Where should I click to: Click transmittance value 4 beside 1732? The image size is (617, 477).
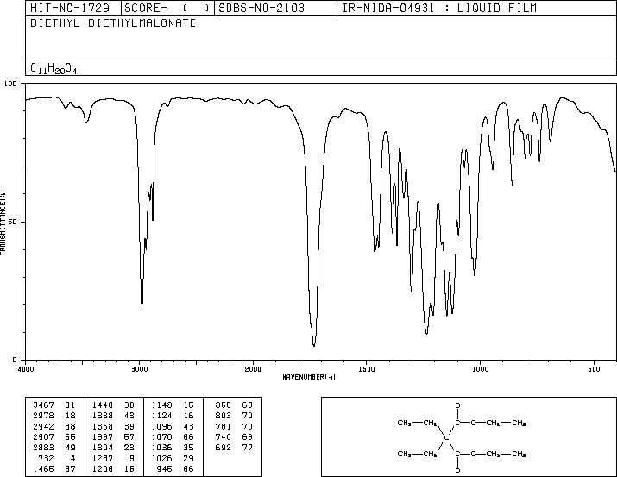coord(72,458)
